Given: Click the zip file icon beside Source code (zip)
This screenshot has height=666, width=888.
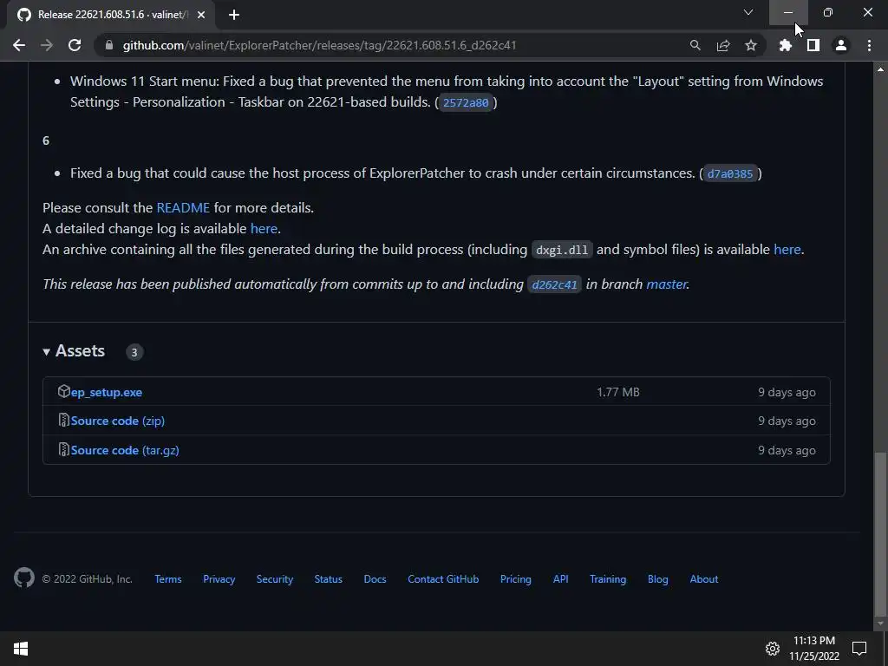Looking at the screenshot, I should click(63, 421).
